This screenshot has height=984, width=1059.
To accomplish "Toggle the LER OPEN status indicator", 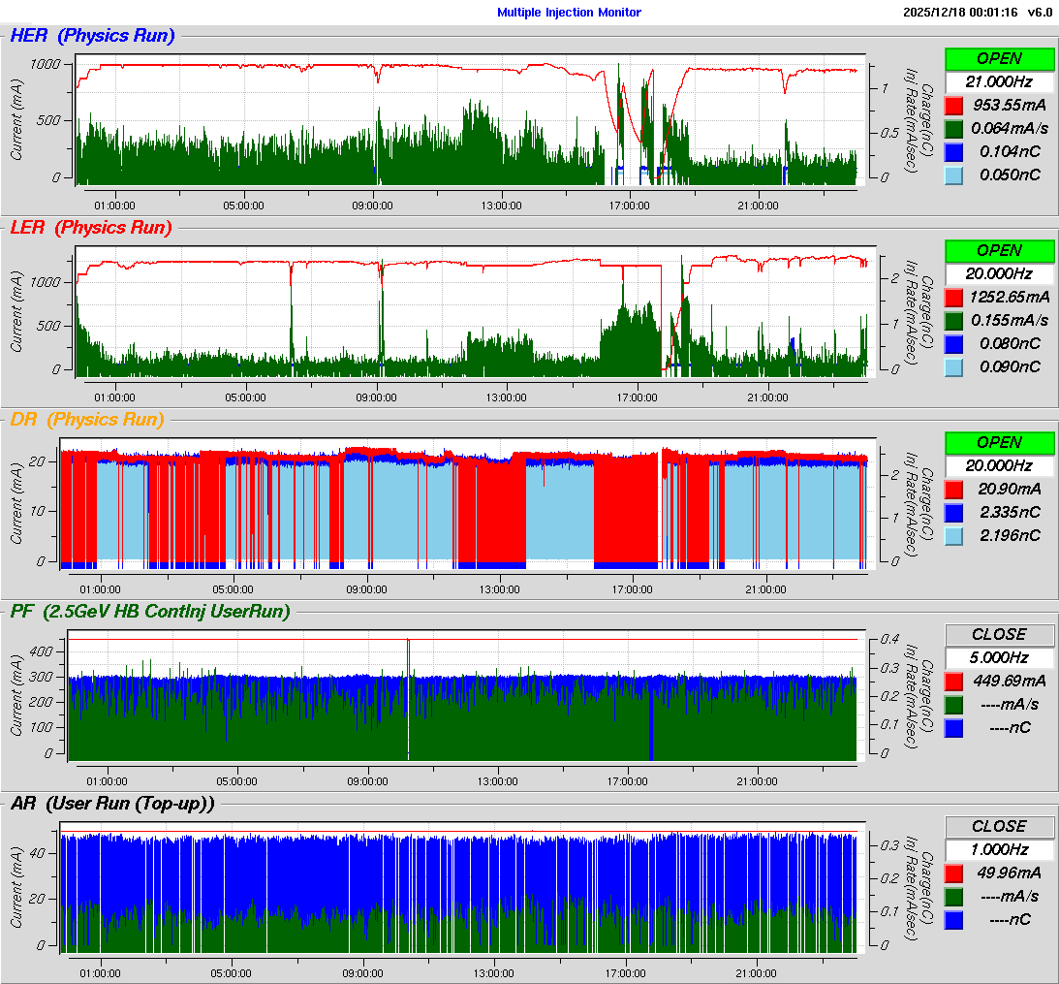I will point(999,251).
